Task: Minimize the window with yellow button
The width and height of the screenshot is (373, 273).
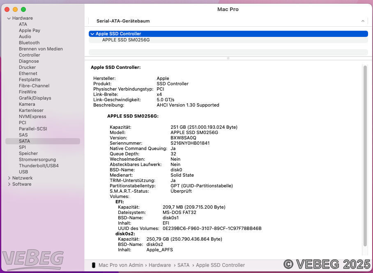Action: (x=15, y=9)
